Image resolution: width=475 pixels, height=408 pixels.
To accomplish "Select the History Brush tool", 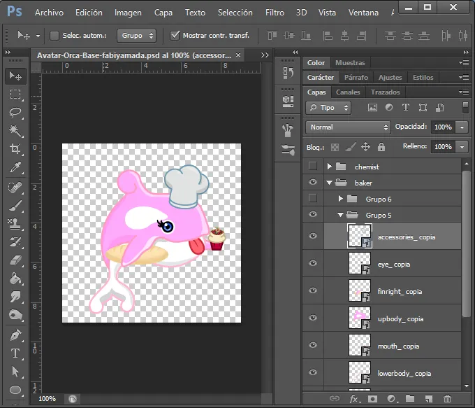I will (15, 242).
